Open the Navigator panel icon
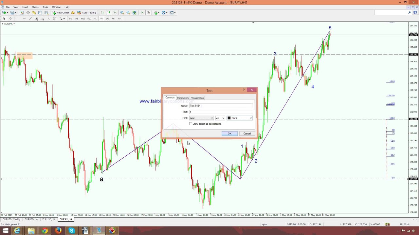Viewport: 419px width, 235px height. point(34,13)
